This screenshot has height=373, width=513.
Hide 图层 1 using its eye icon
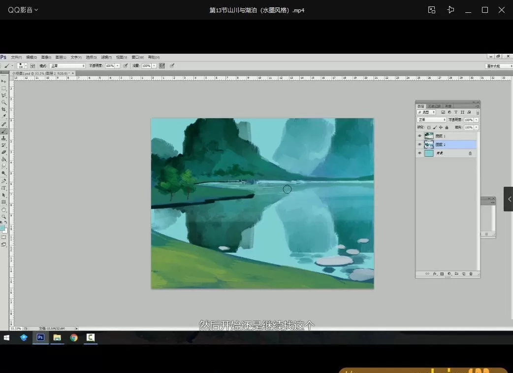(x=419, y=136)
